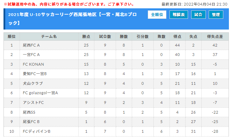This screenshot has width=231, height=139.
Task: Click the 管理 button
Action: (216, 15)
